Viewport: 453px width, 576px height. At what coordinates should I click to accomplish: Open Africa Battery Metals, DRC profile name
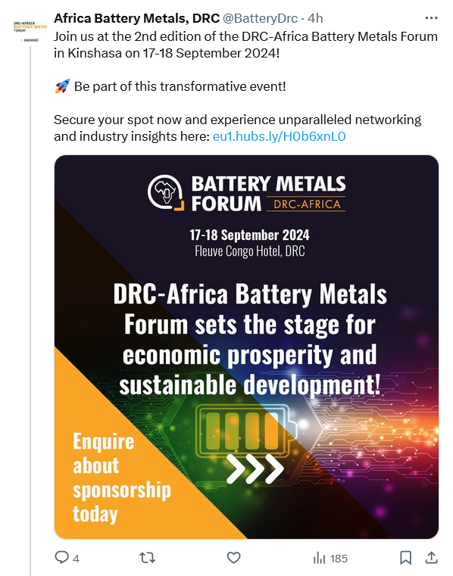click(136, 18)
